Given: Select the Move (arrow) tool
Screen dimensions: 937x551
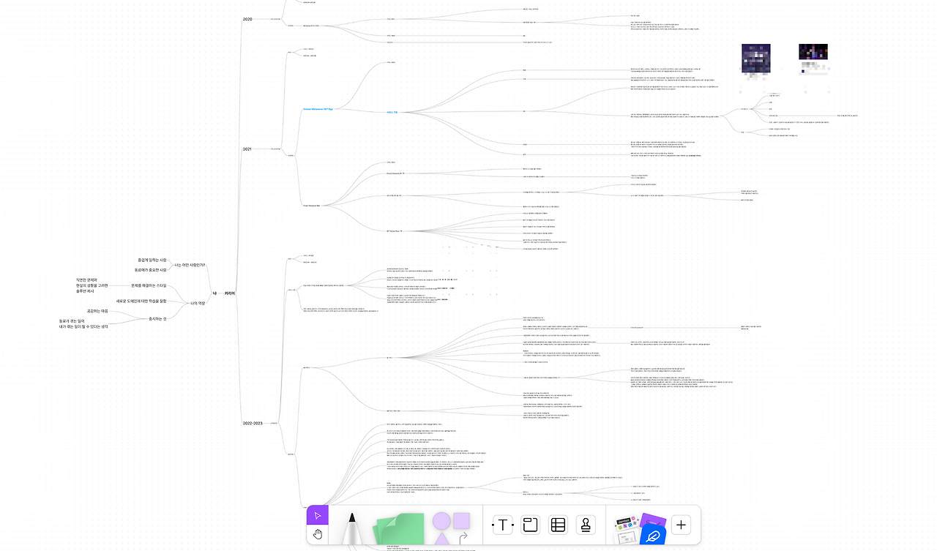Looking at the screenshot, I should point(318,515).
